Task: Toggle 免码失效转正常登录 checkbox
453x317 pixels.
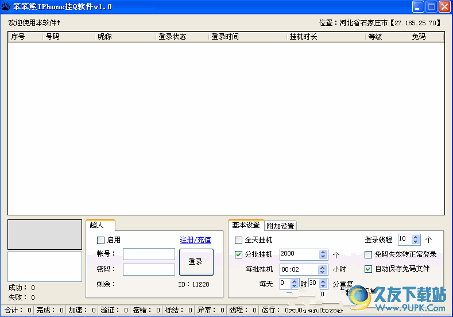Action: [368, 254]
